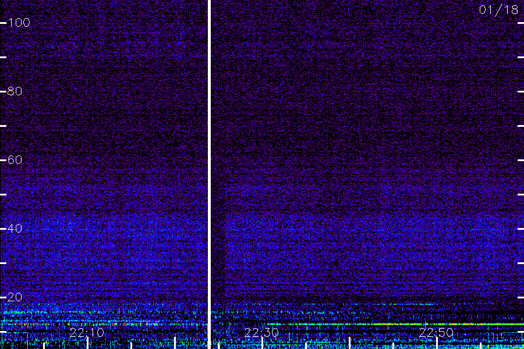This screenshot has width=524, height=349.
Task: Click the 20 frequency axis label
Action: coord(15,297)
